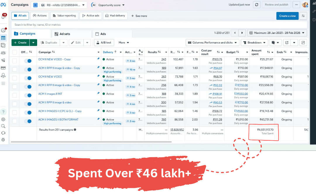
Task: Open the search magnifier in sidebar
Action: click(3, 126)
